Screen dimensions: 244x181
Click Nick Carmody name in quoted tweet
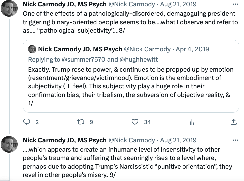coord(80,49)
